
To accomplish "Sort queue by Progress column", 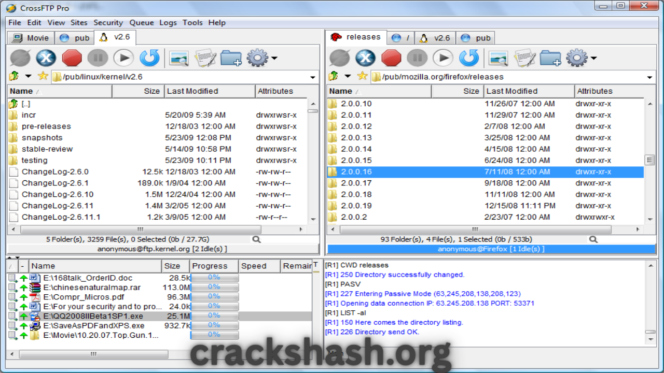I will (x=214, y=266).
